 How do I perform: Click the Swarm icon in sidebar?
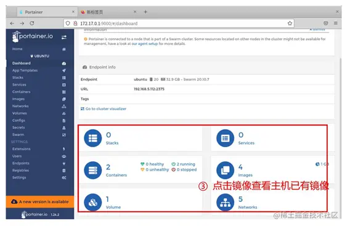[64, 135]
